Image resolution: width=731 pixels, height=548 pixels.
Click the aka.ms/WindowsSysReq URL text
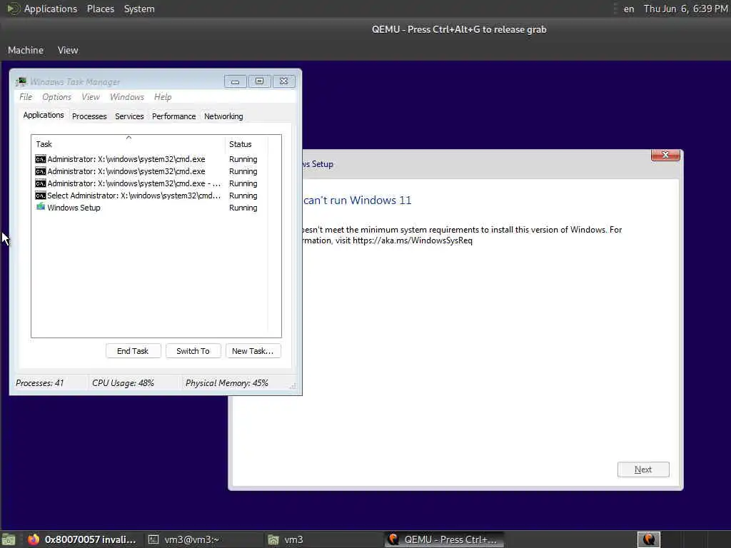412,240
